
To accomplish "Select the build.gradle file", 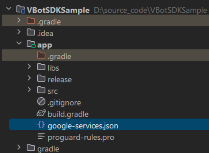I will [x=68, y=114].
